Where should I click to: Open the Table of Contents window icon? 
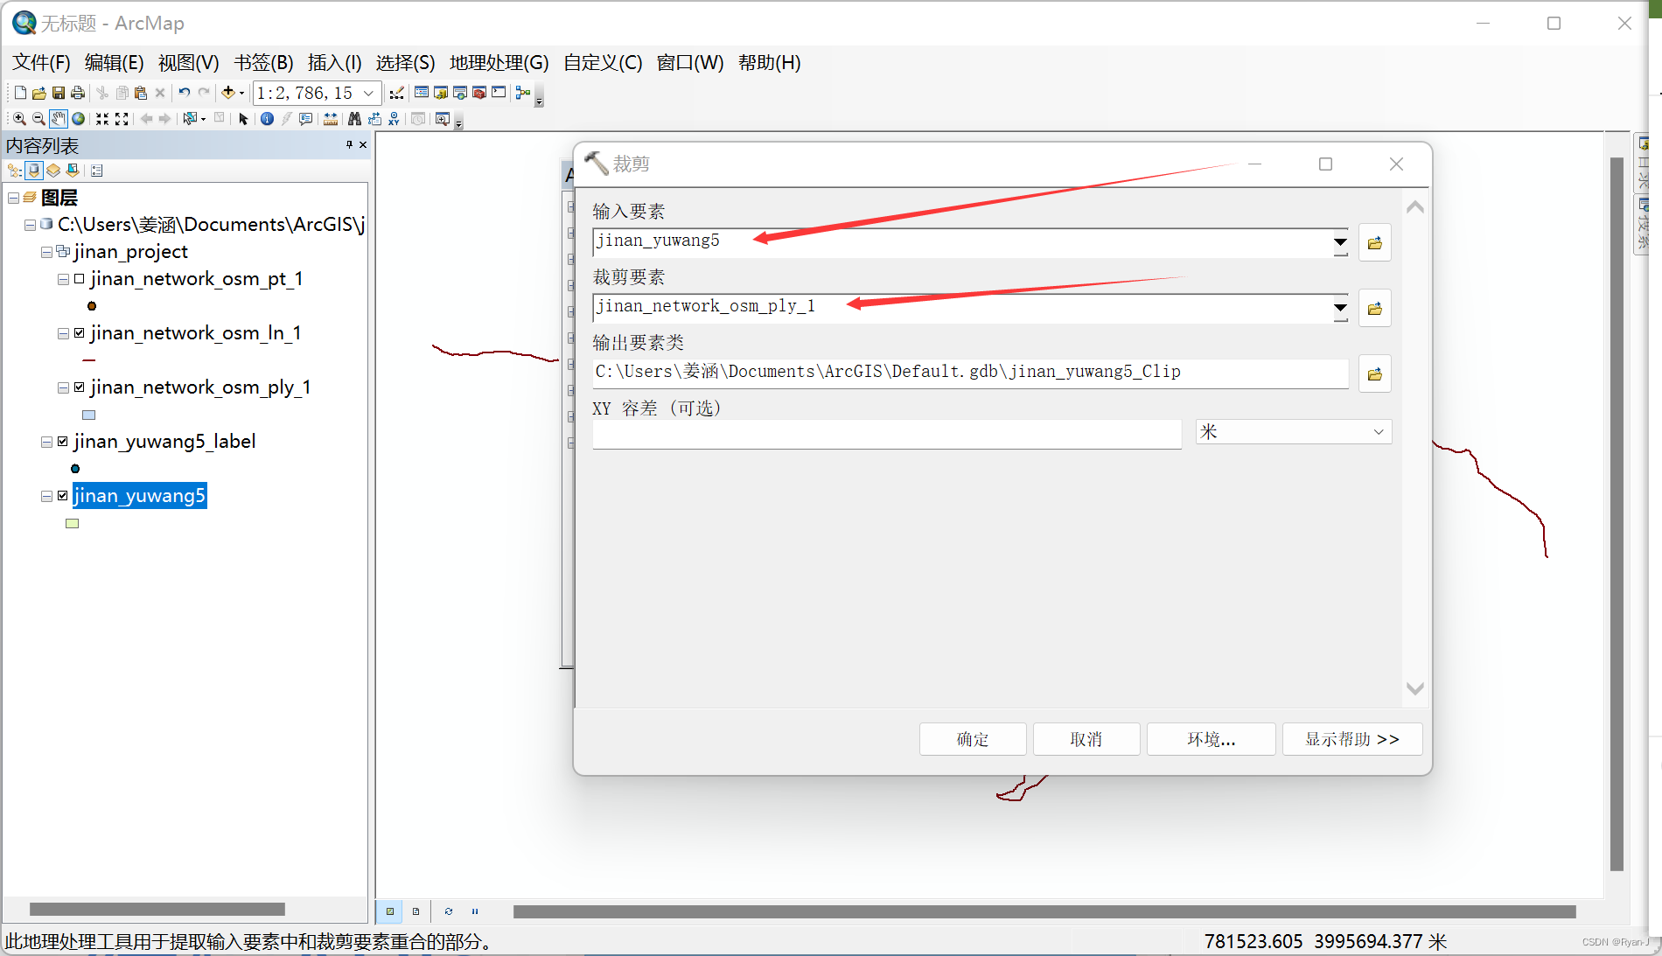(x=422, y=92)
